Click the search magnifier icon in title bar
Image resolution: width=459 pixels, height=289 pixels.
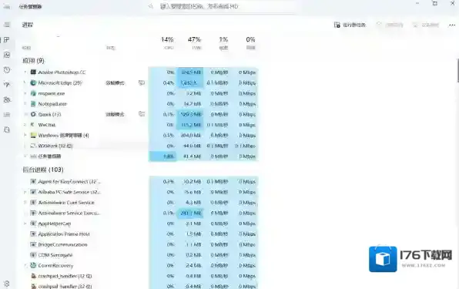[151, 6]
